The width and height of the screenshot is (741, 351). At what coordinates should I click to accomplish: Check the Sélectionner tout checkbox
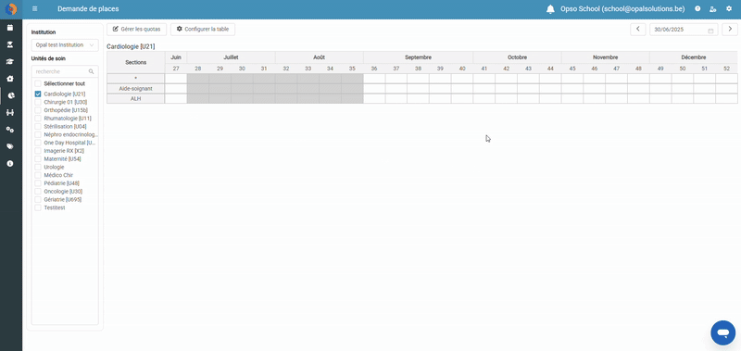(x=38, y=83)
